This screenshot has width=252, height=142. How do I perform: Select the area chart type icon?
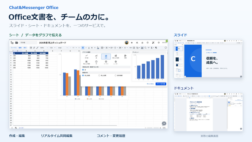coord(96,56)
